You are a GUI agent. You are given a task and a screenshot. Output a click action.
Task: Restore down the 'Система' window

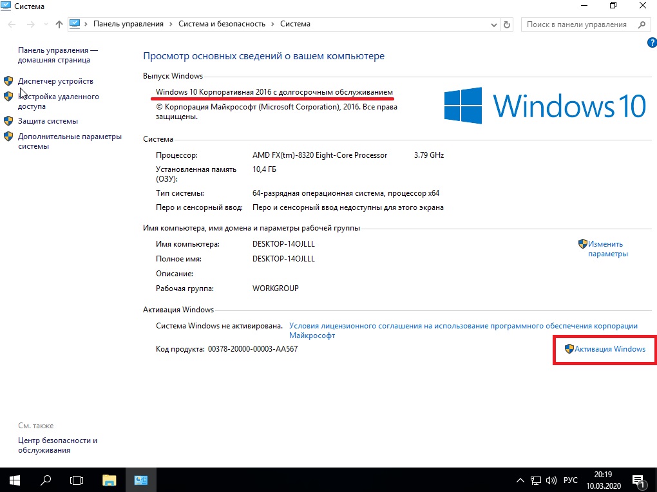(x=613, y=6)
